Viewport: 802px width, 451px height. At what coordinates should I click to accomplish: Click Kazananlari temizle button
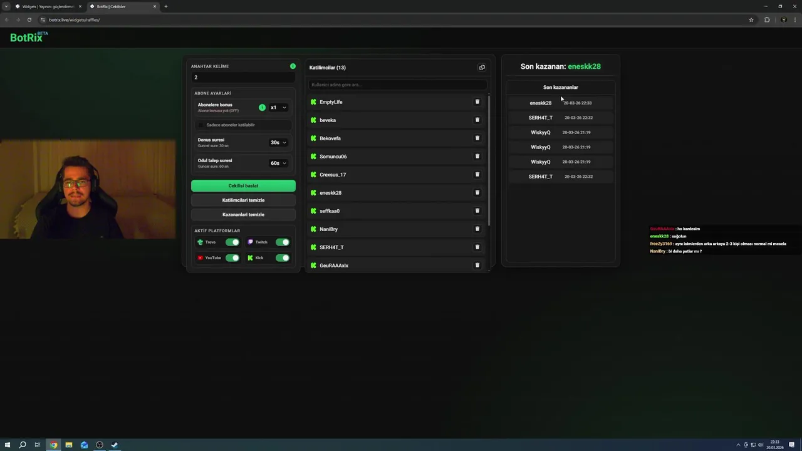[x=243, y=214]
